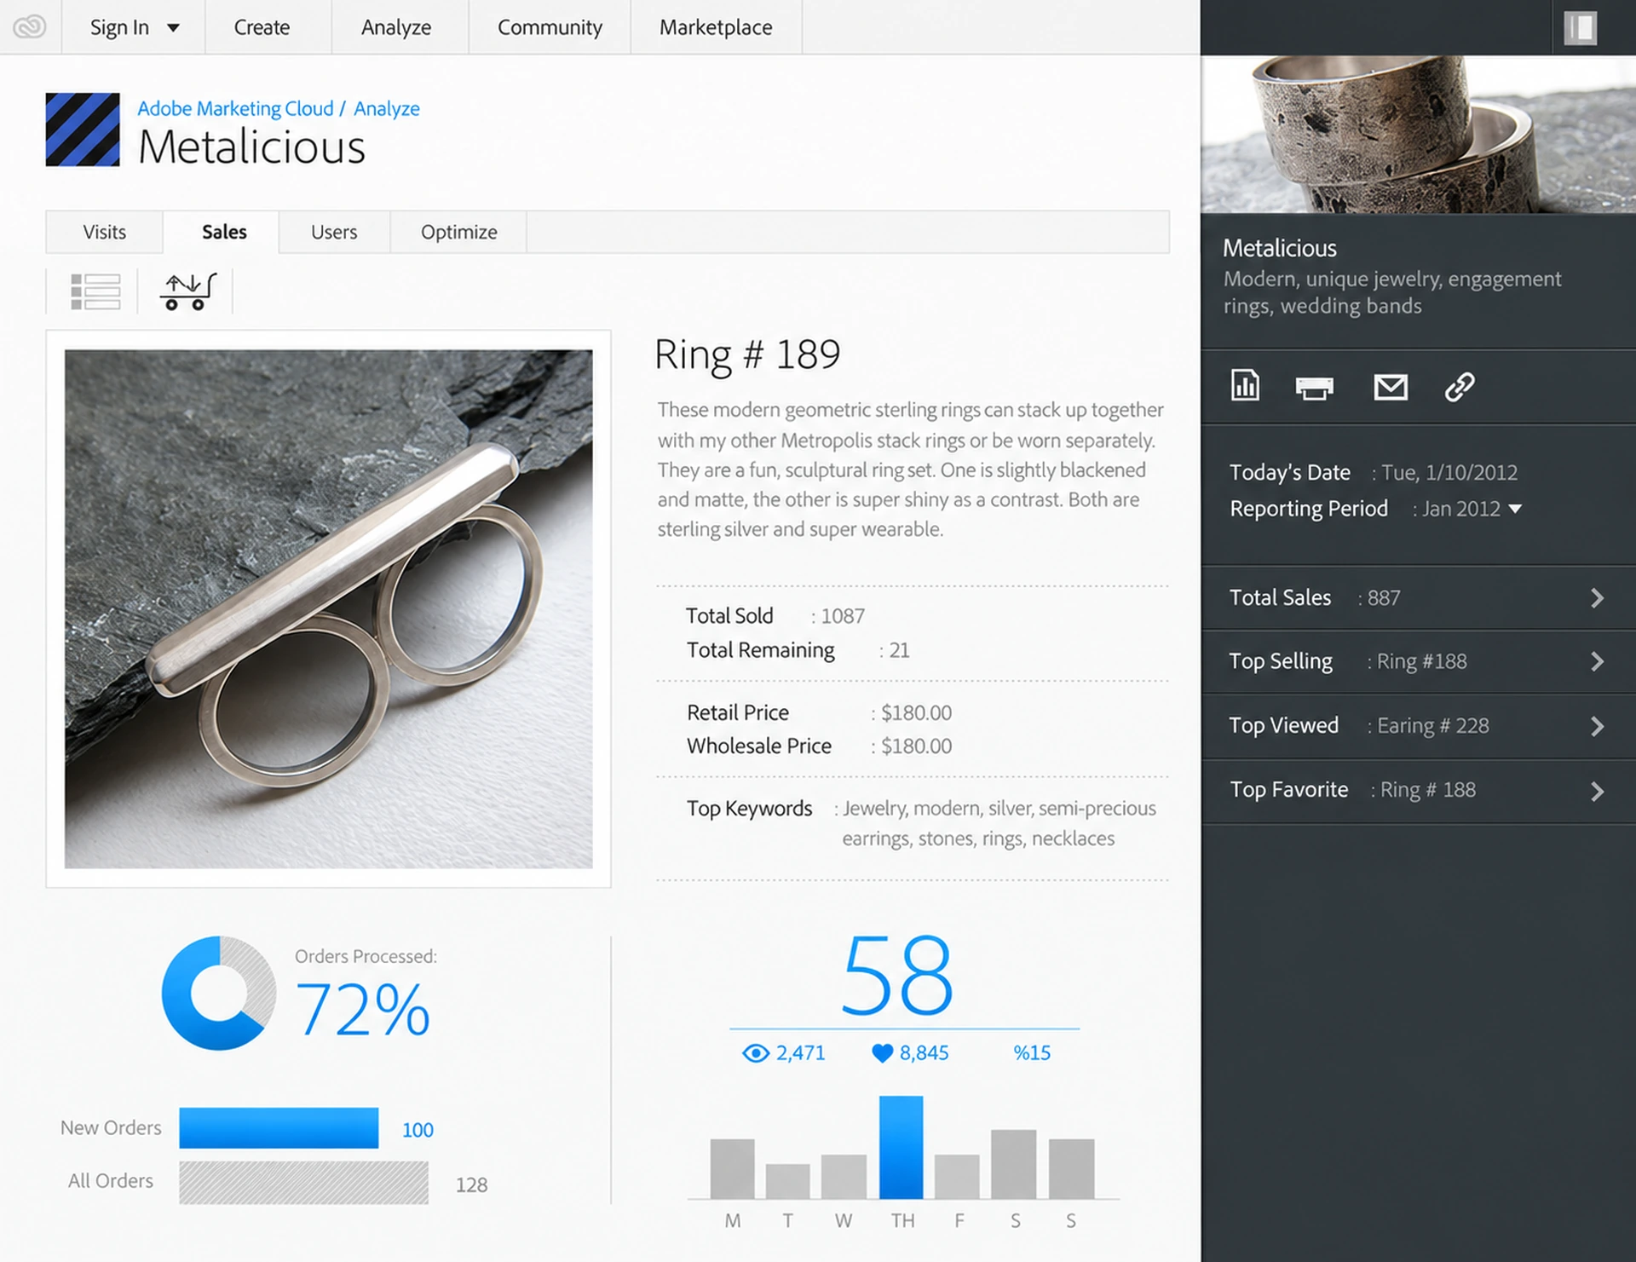Click the Friday bar in weekly chart

957,1177
